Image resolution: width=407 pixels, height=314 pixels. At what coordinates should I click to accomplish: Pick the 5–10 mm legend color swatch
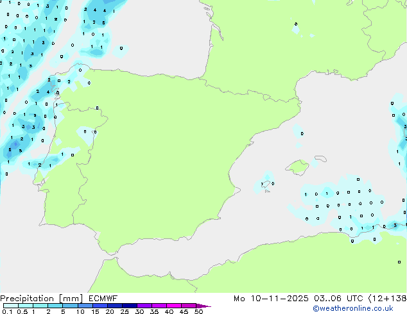click(x=70, y=306)
